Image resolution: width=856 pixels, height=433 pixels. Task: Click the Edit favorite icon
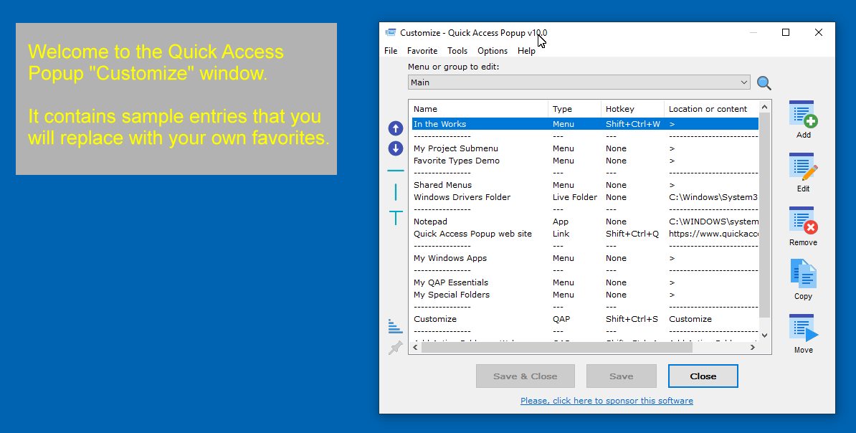pos(803,168)
